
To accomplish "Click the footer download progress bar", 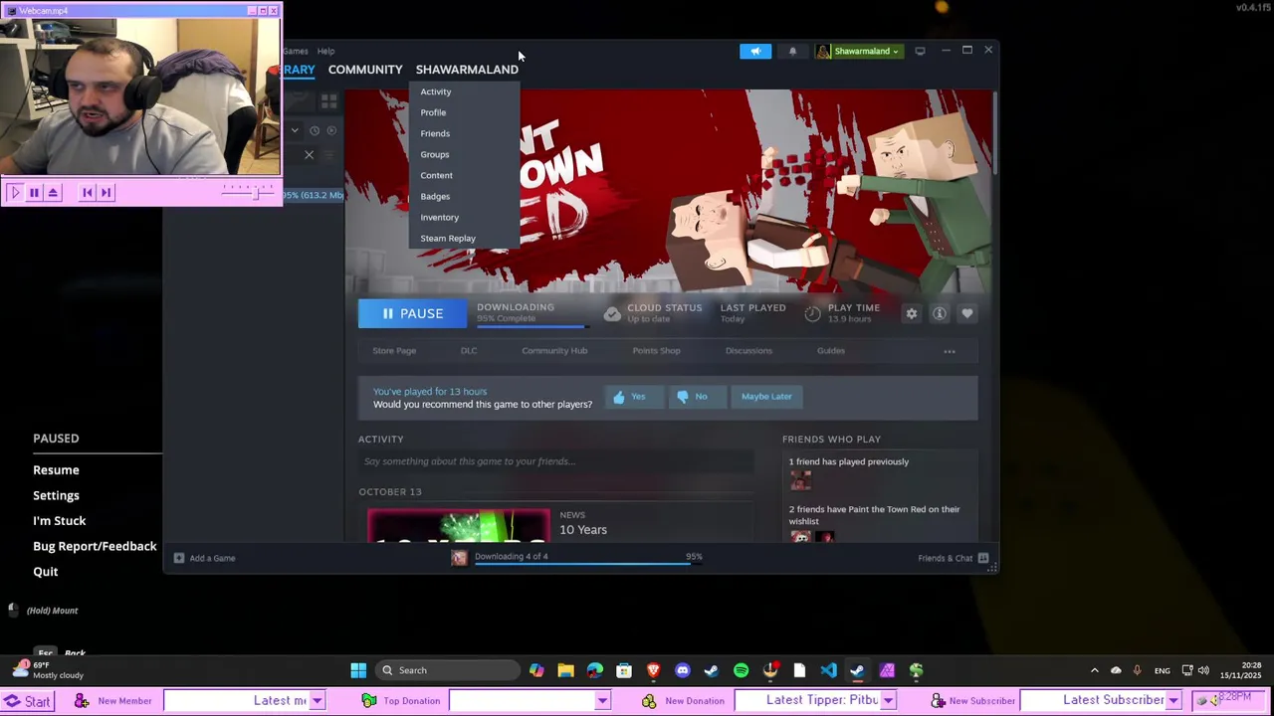I will (588, 564).
